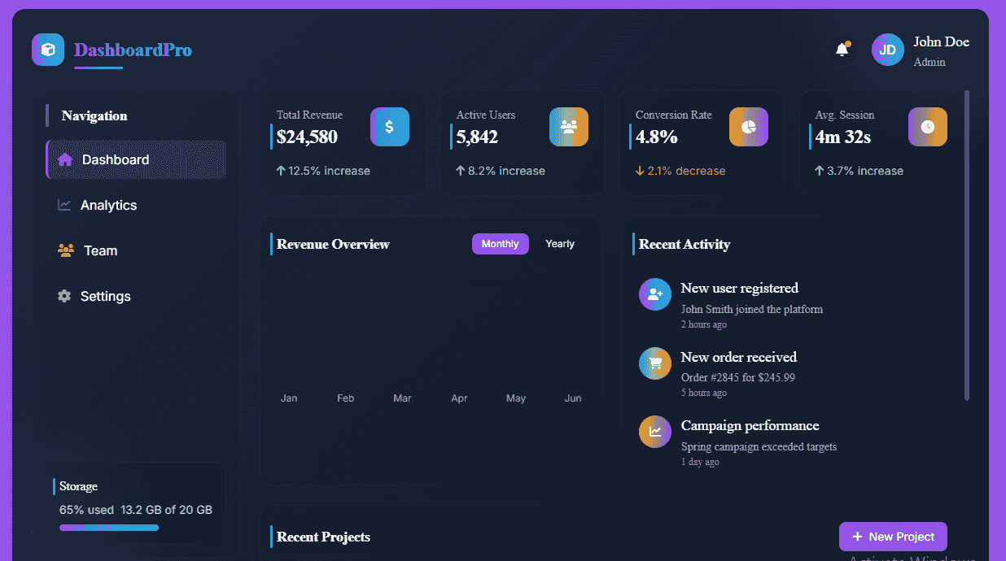The height and width of the screenshot is (561, 1006).
Task: Open the Settings page
Action: (136, 296)
